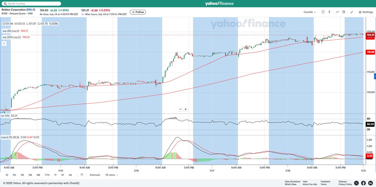Open chart Settings
376x187 pixels.
pos(366,12)
